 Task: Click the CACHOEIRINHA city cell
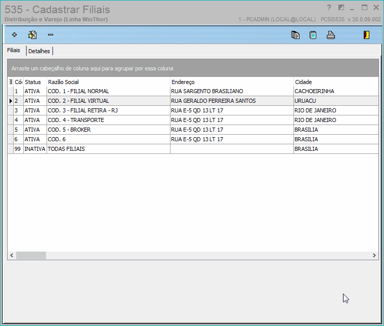point(336,91)
